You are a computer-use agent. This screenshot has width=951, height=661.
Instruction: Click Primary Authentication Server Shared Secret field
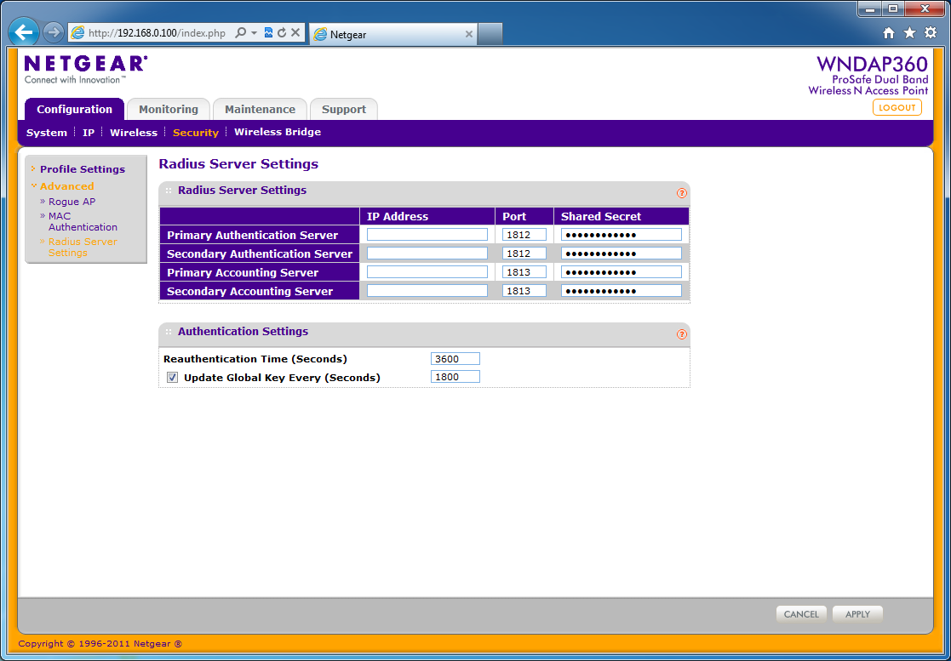point(621,235)
